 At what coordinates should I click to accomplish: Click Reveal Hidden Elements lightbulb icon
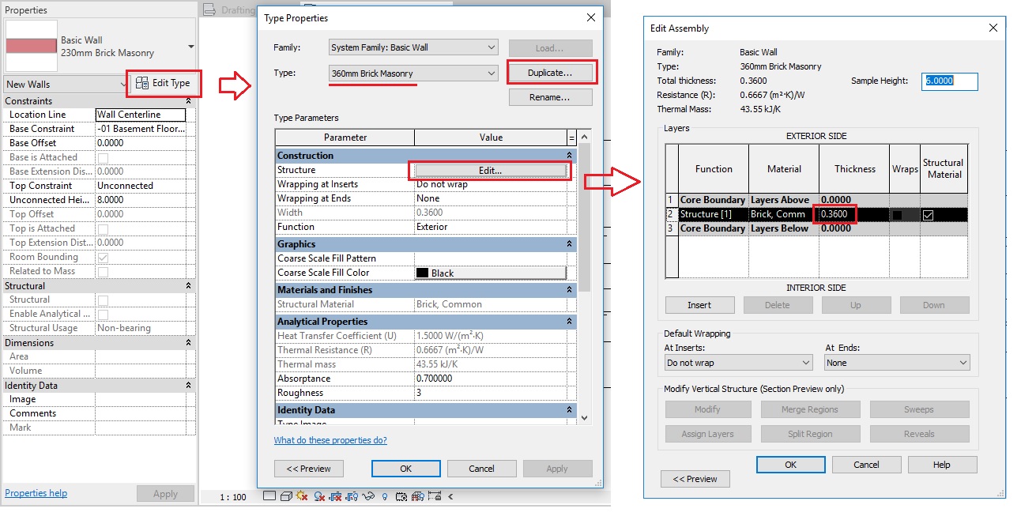pyautogui.click(x=385, y=496)
